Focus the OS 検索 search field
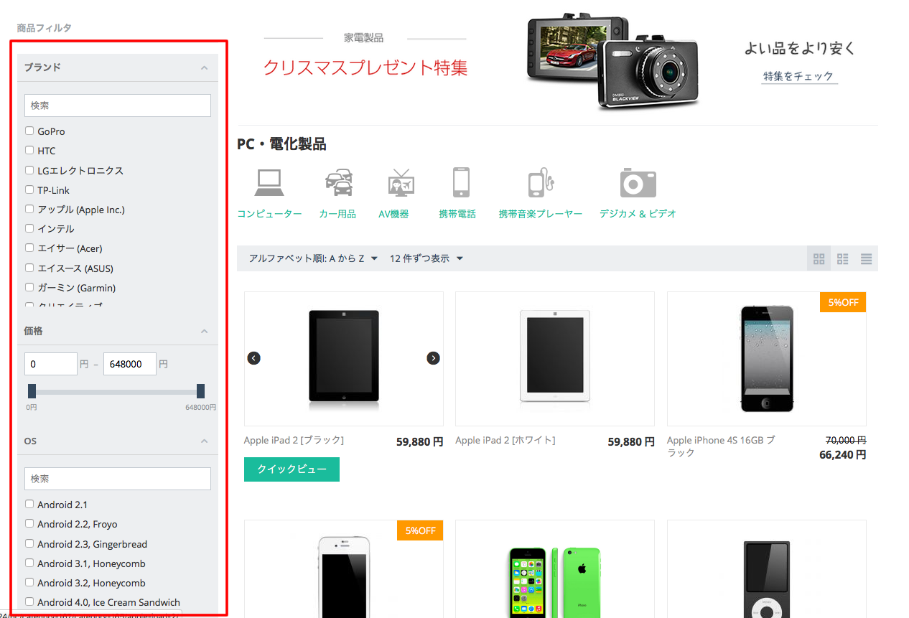This screenshot has width=909, height=618. pyautogui.click(x=118, y=479)
